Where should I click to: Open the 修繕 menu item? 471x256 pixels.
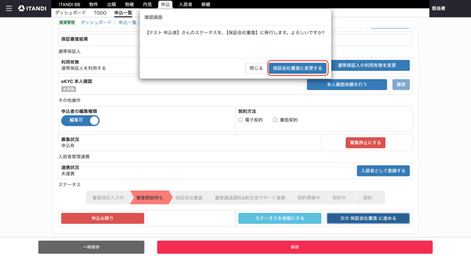click(x=205, y=4)
